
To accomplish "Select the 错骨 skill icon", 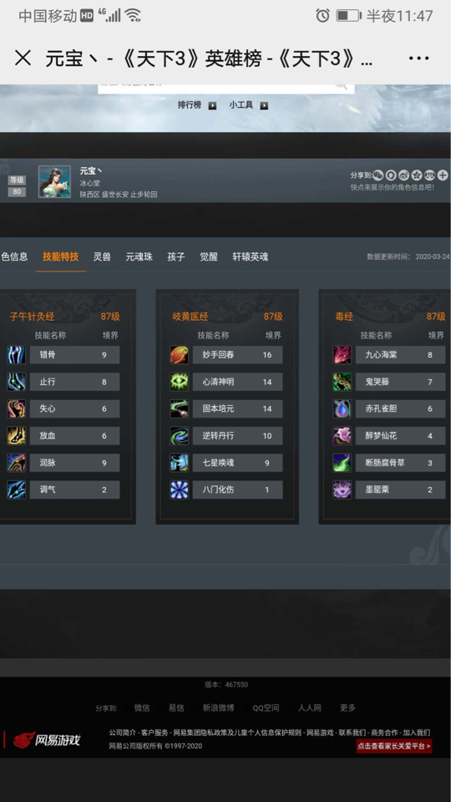I will coord(16,354).
